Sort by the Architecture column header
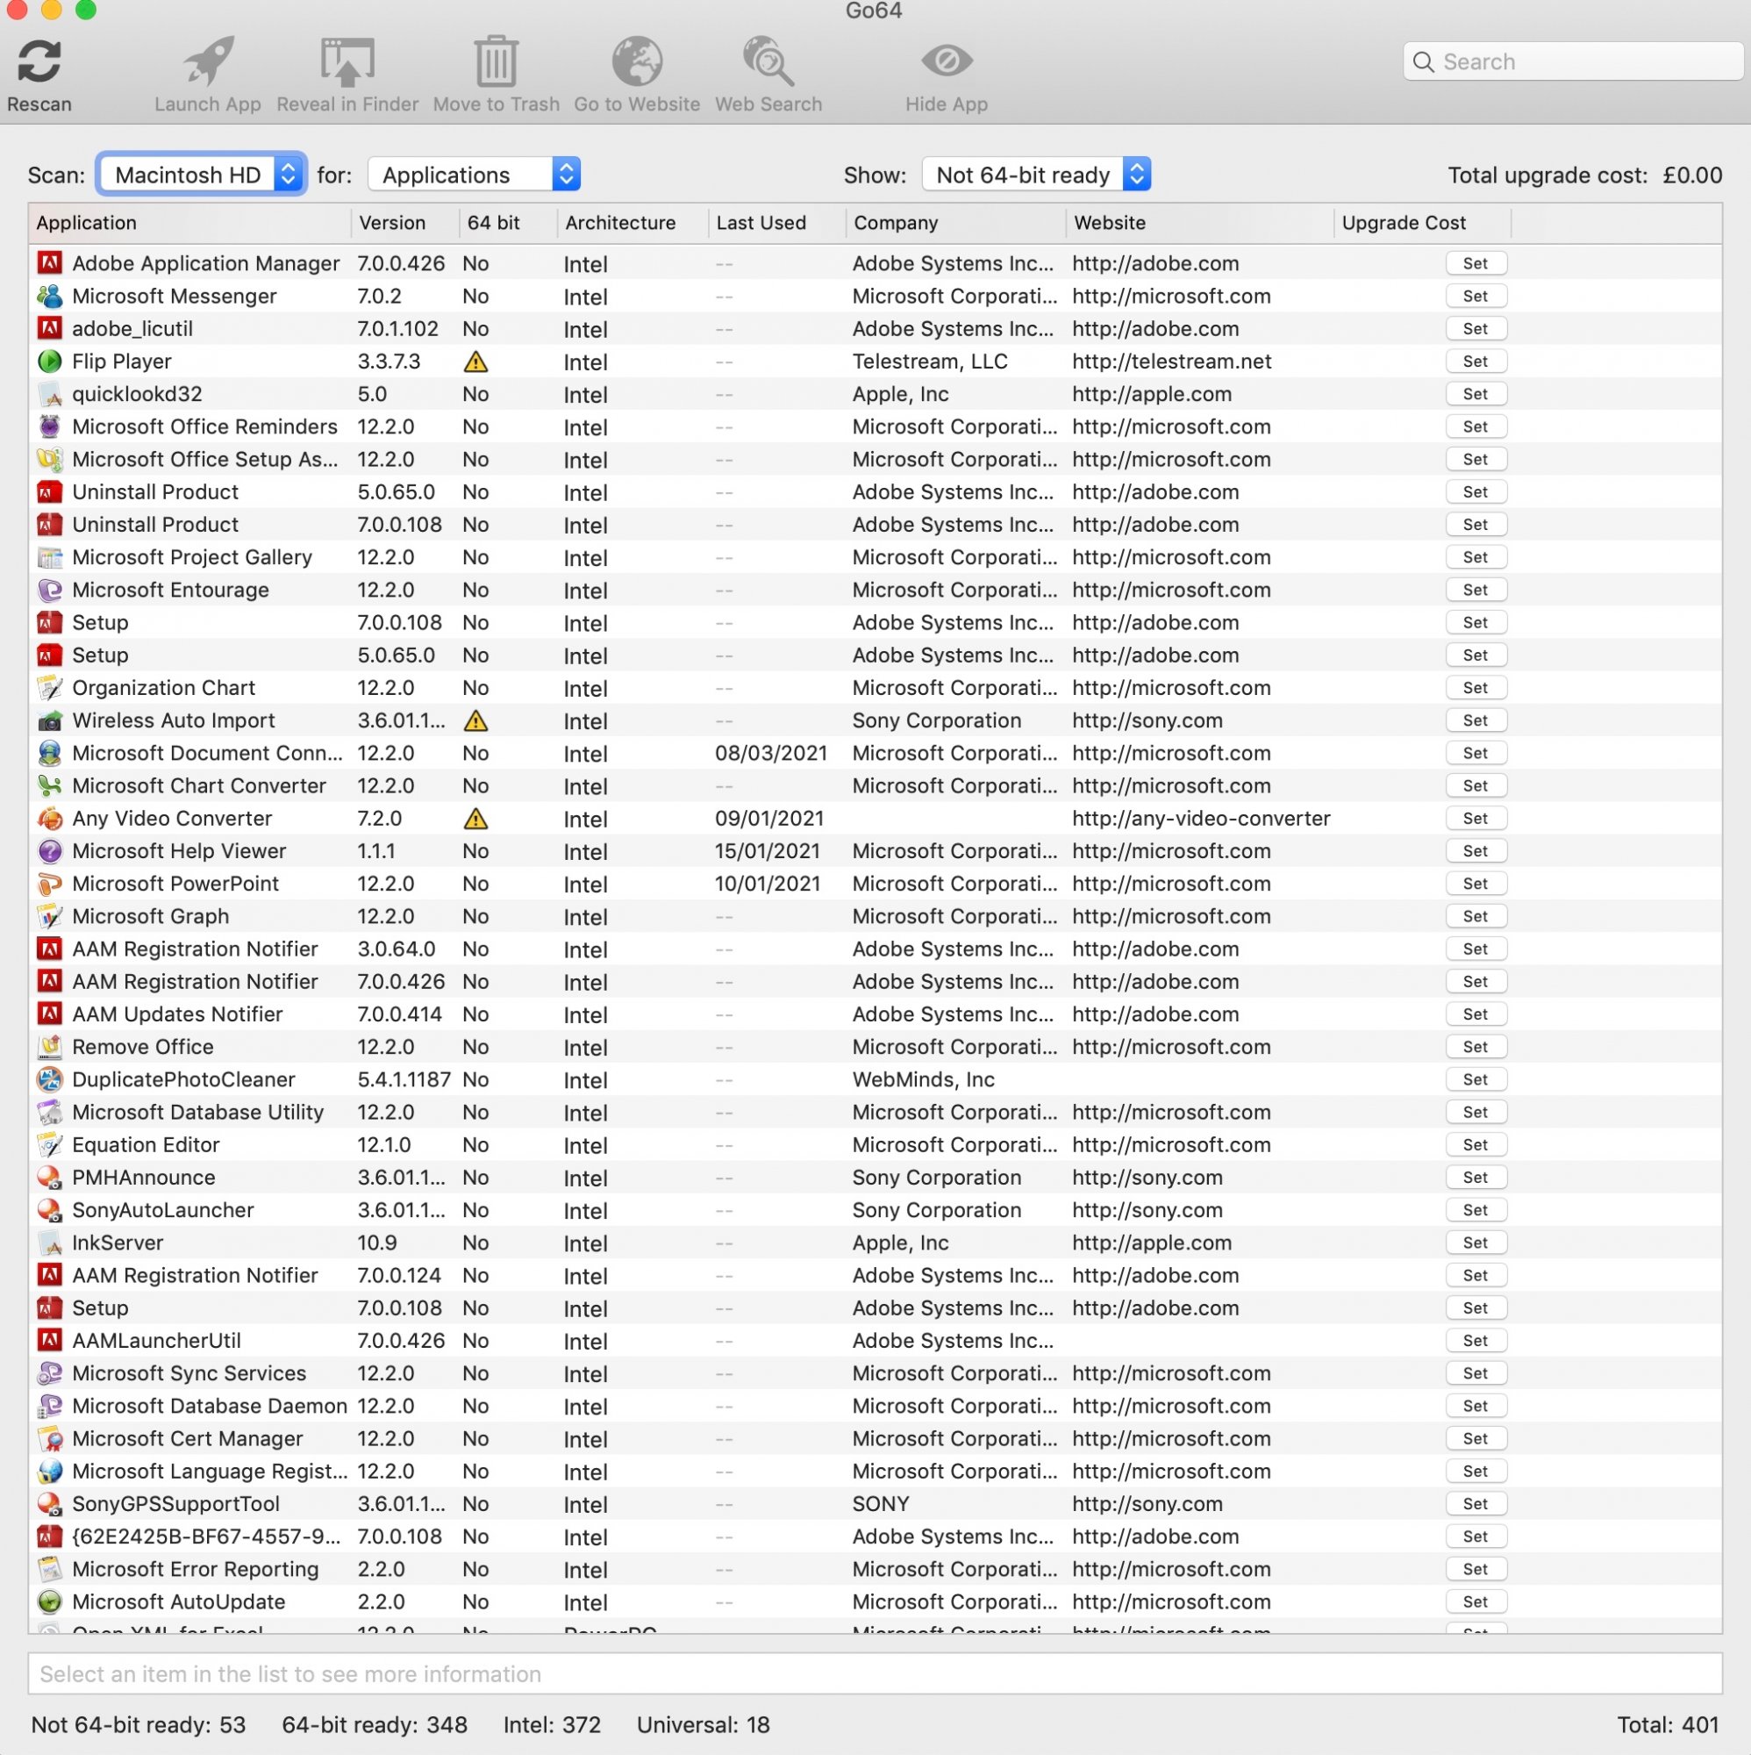1751x1755 pixels. (633, 224)
